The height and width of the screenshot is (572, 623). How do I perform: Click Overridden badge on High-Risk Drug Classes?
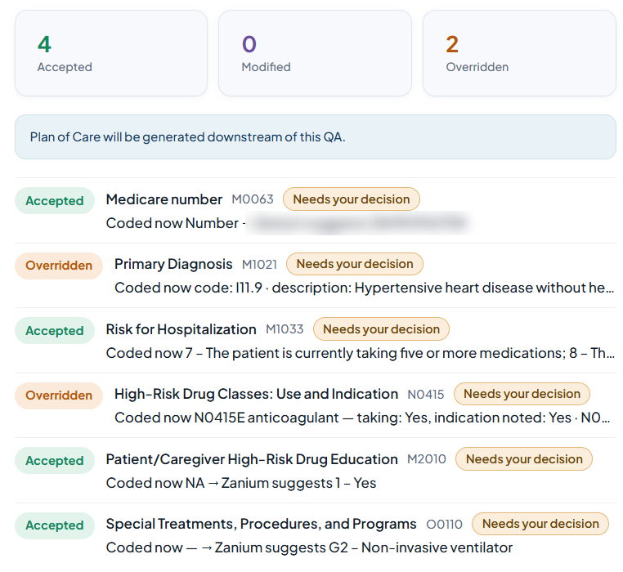coord(59,395)
